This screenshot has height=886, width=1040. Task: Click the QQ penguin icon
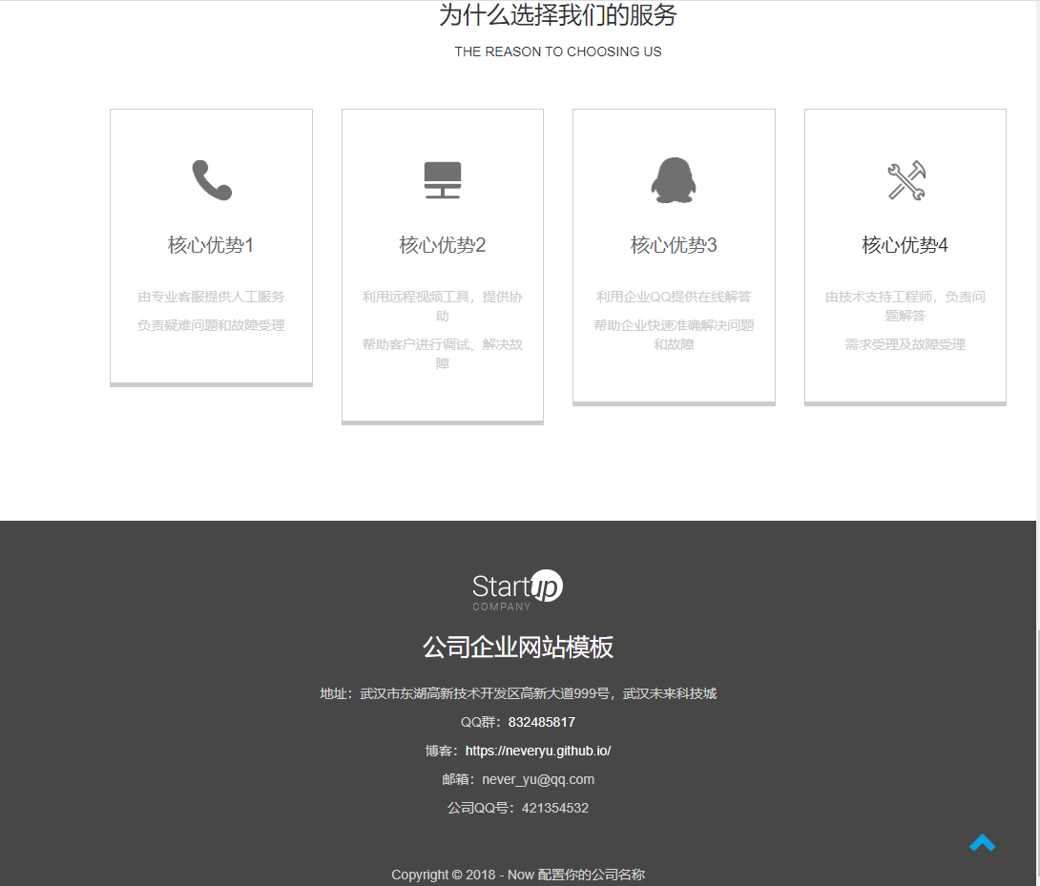674,180
